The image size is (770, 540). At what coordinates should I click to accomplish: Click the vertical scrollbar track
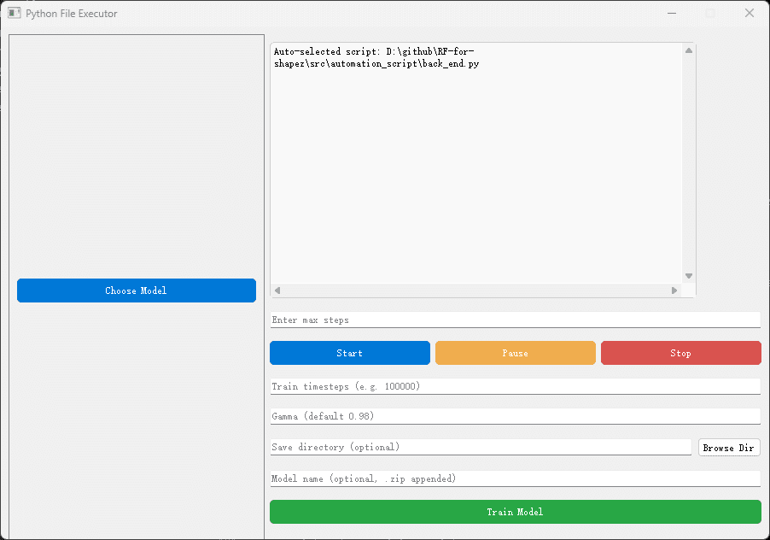coord(688,171)
